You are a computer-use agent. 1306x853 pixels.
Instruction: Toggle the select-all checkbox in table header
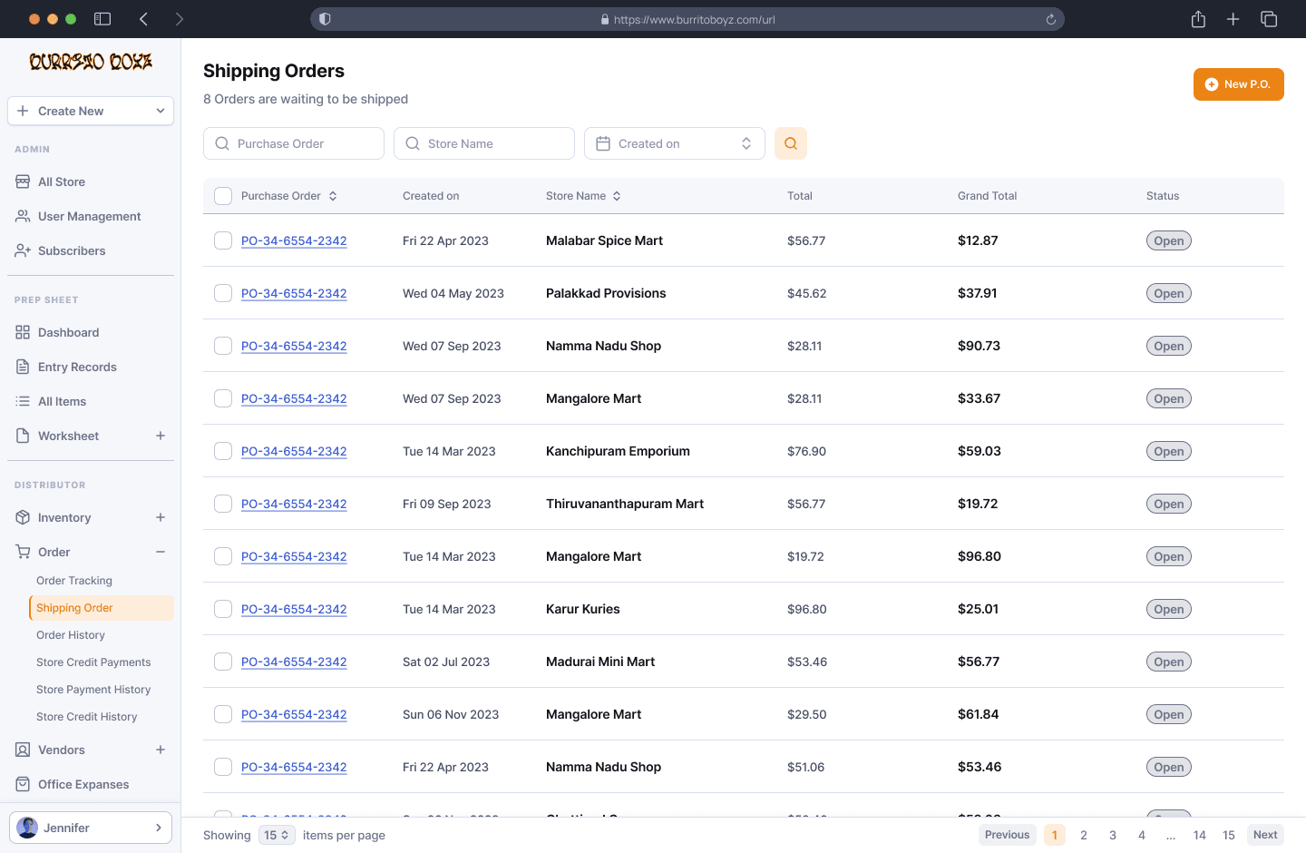tap(223, 196)
